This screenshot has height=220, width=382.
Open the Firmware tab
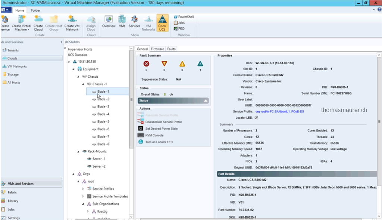(x=157, y=49)
